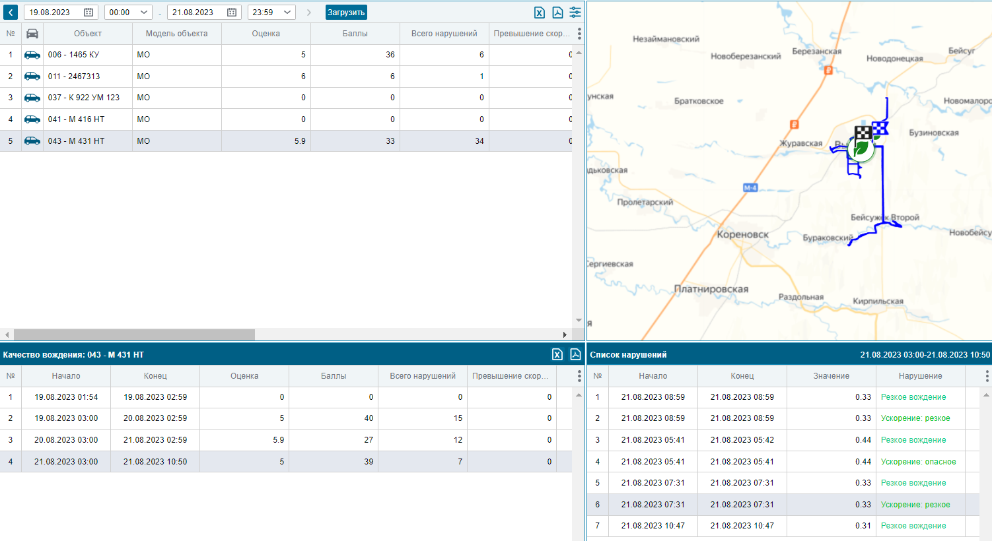Viewport: 992px width, 541px height.
Task: Click the finish flag marker on map
Action: pos(863,133)
